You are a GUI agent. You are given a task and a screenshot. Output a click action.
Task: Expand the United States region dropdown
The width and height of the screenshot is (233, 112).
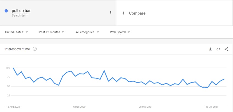(x=16, y=32)
